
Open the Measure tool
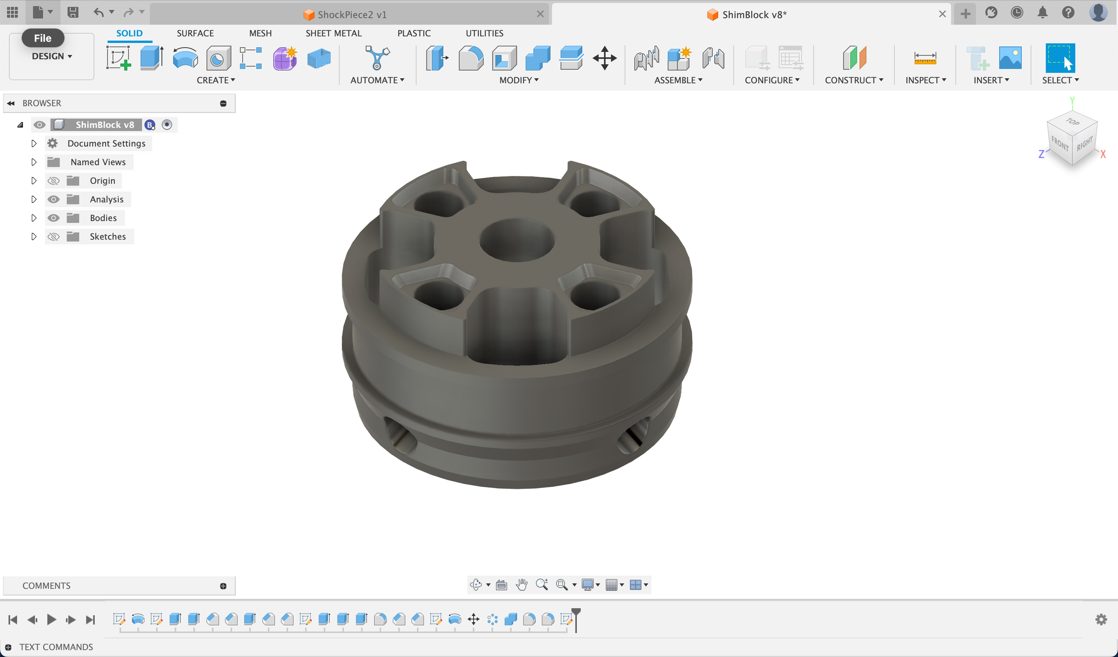925,58
